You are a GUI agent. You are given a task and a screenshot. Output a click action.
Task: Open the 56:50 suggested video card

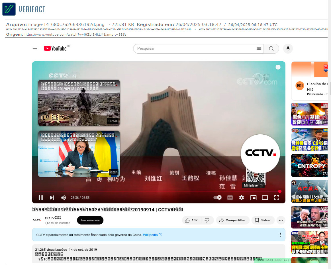(79, 103)
